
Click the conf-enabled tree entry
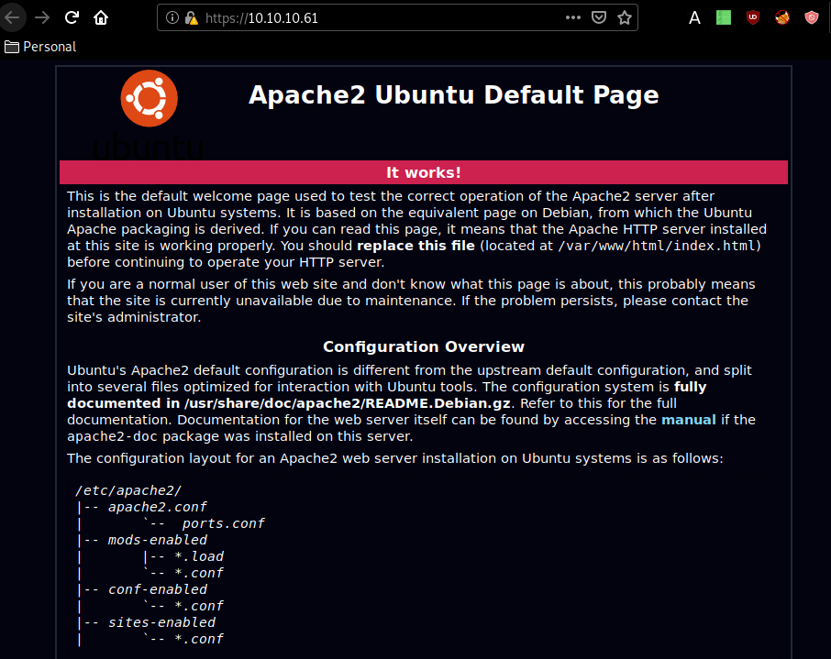coord(158,589)
